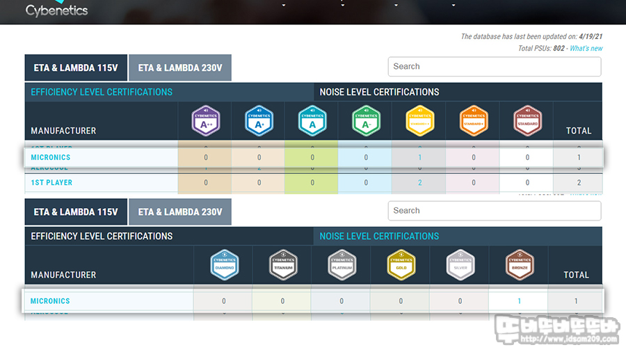626x352 pixels.
Task: Click the Bronze efficiency badge
Action: (520, 264)
